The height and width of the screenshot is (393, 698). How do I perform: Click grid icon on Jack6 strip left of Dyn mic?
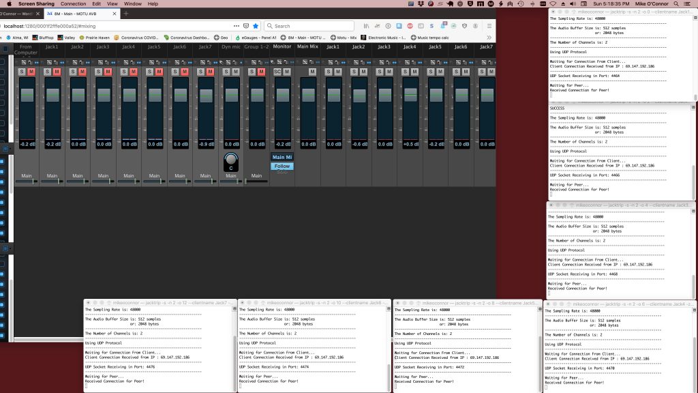click(x=177, y=62)
